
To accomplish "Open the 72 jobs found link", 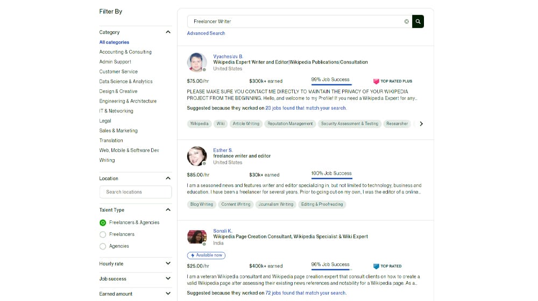I will 306,293.
